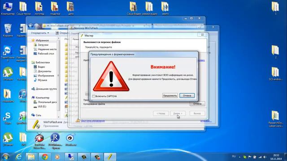Click the Далее button in Мастер

(178, 113)
